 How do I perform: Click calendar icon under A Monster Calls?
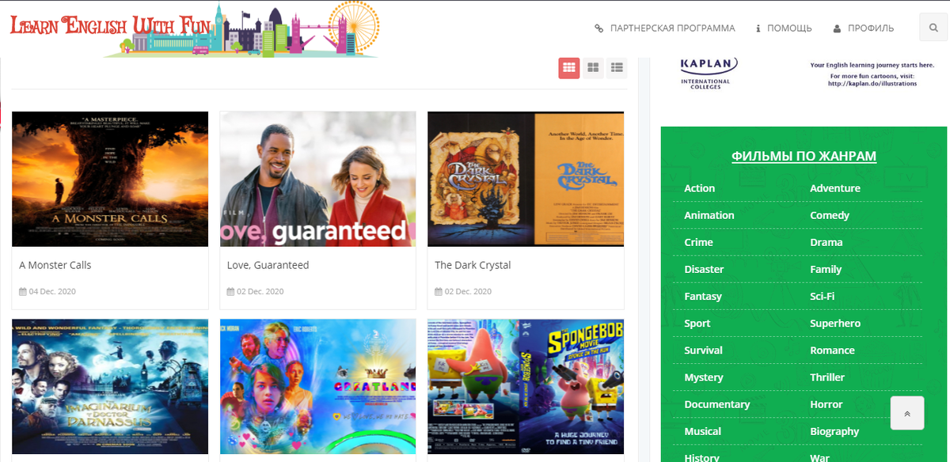pyautogui.click(x=22, y=291)
